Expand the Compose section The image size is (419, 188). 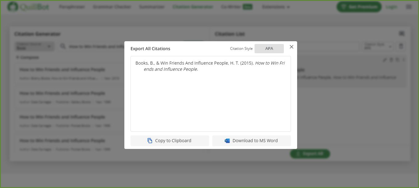click(x=27, y=58)
